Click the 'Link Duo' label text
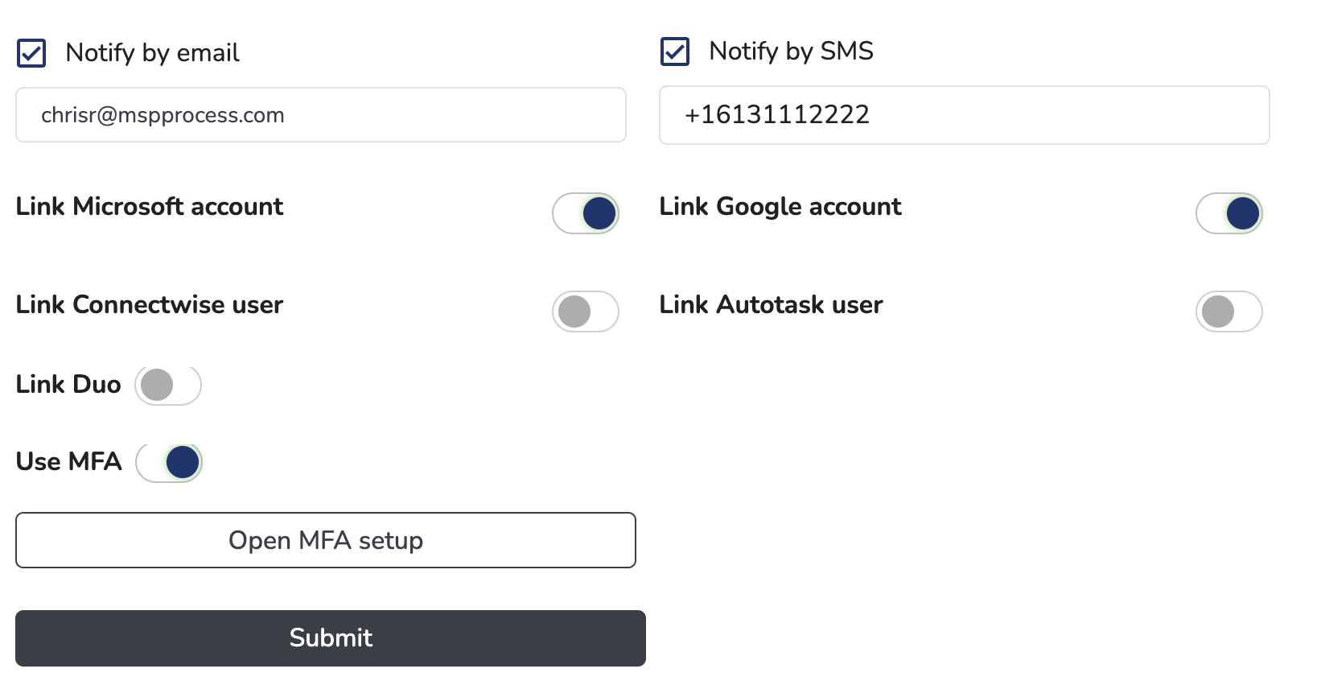1321x681 pixels. coord(68,384)
